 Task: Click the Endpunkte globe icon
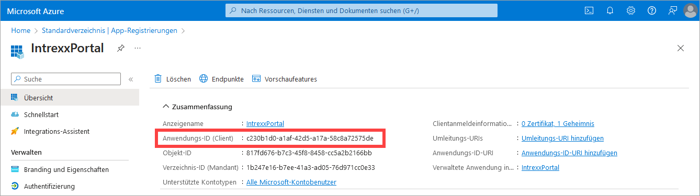[x=204, y=79]
